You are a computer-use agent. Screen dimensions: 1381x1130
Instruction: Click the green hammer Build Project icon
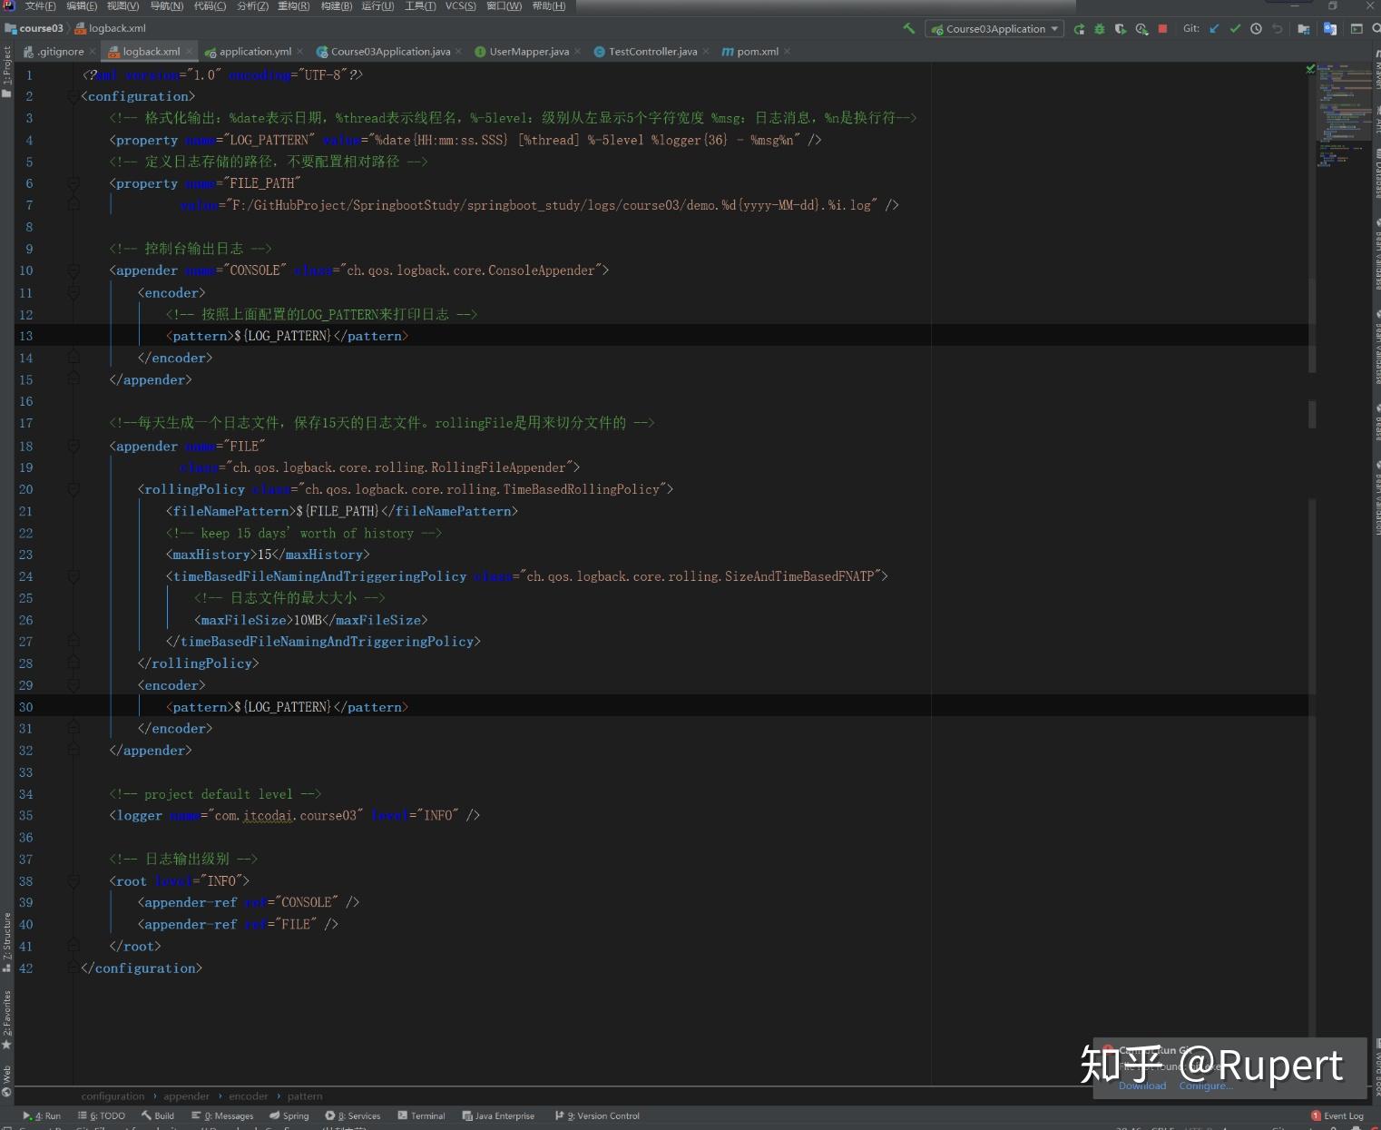(908, 29)
